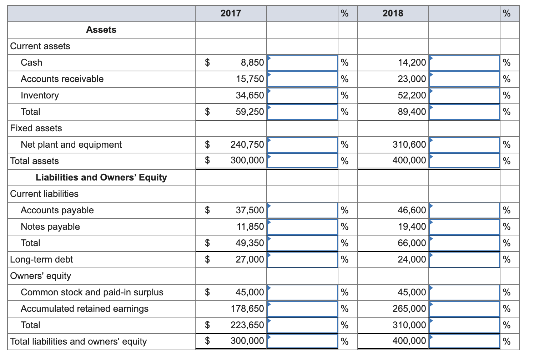Image resolution: width=539 pixels, height=356 pixels.
Task: Click 2018 Common stock and paid-in surplus field
Action: [x=464, y=293]
